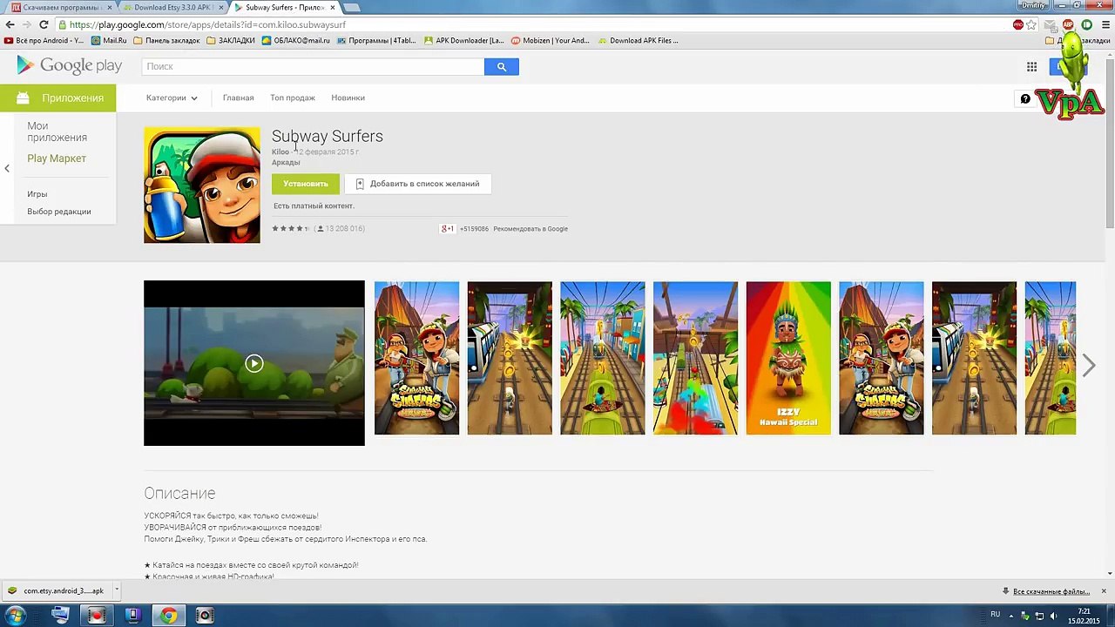Open Игры in sidebar
Image resolution: width=1115 pixels, height=627 pixels.
click(x=37, y=194)
